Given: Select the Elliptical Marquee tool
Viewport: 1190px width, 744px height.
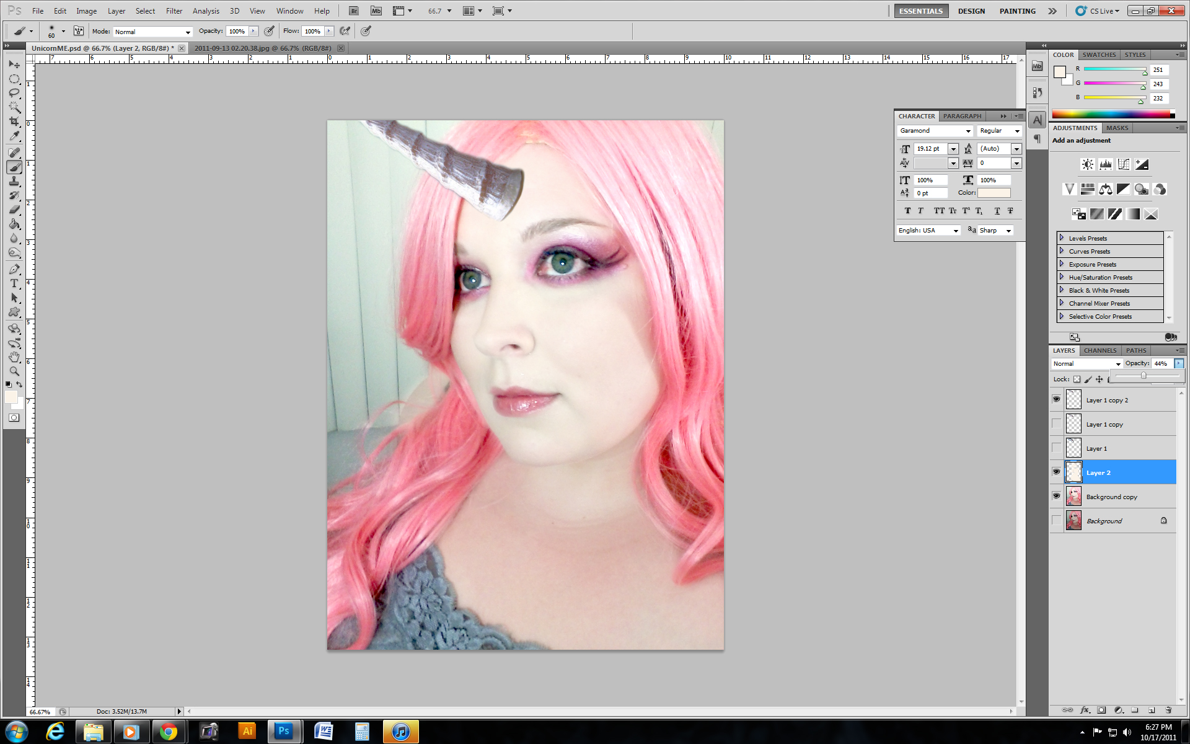Looking at the screenshot, I should [14, 79].
